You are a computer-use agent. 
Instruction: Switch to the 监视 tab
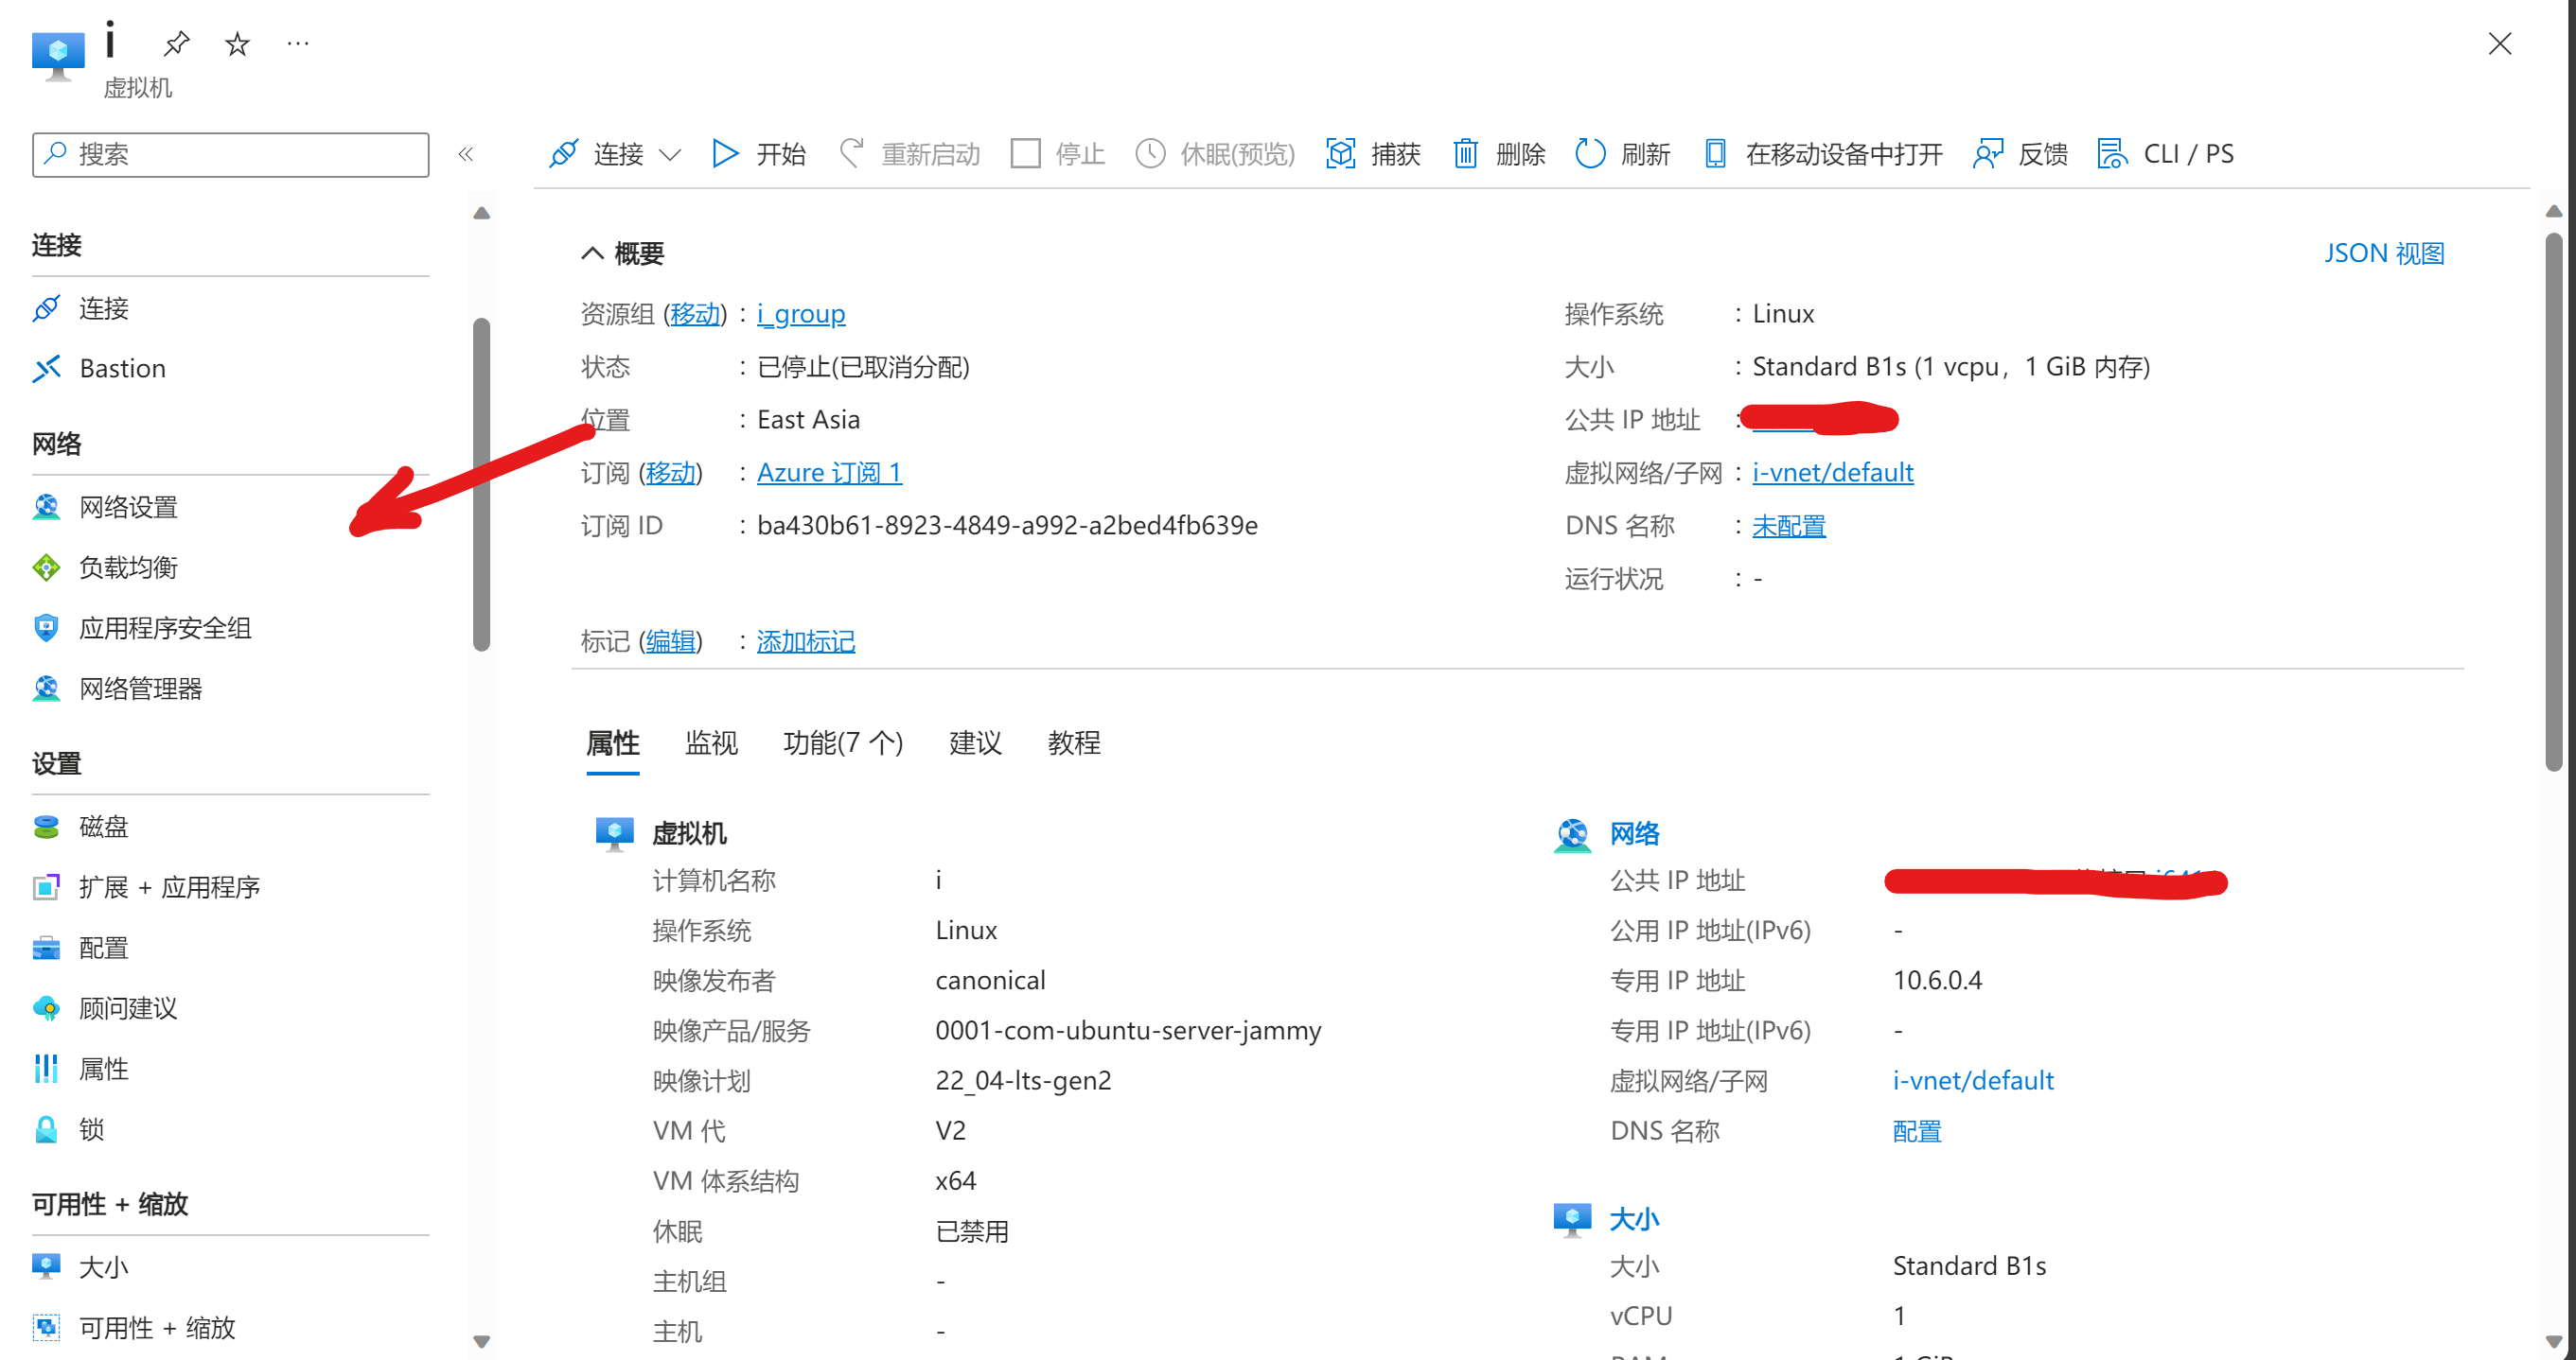pos(711,743)
